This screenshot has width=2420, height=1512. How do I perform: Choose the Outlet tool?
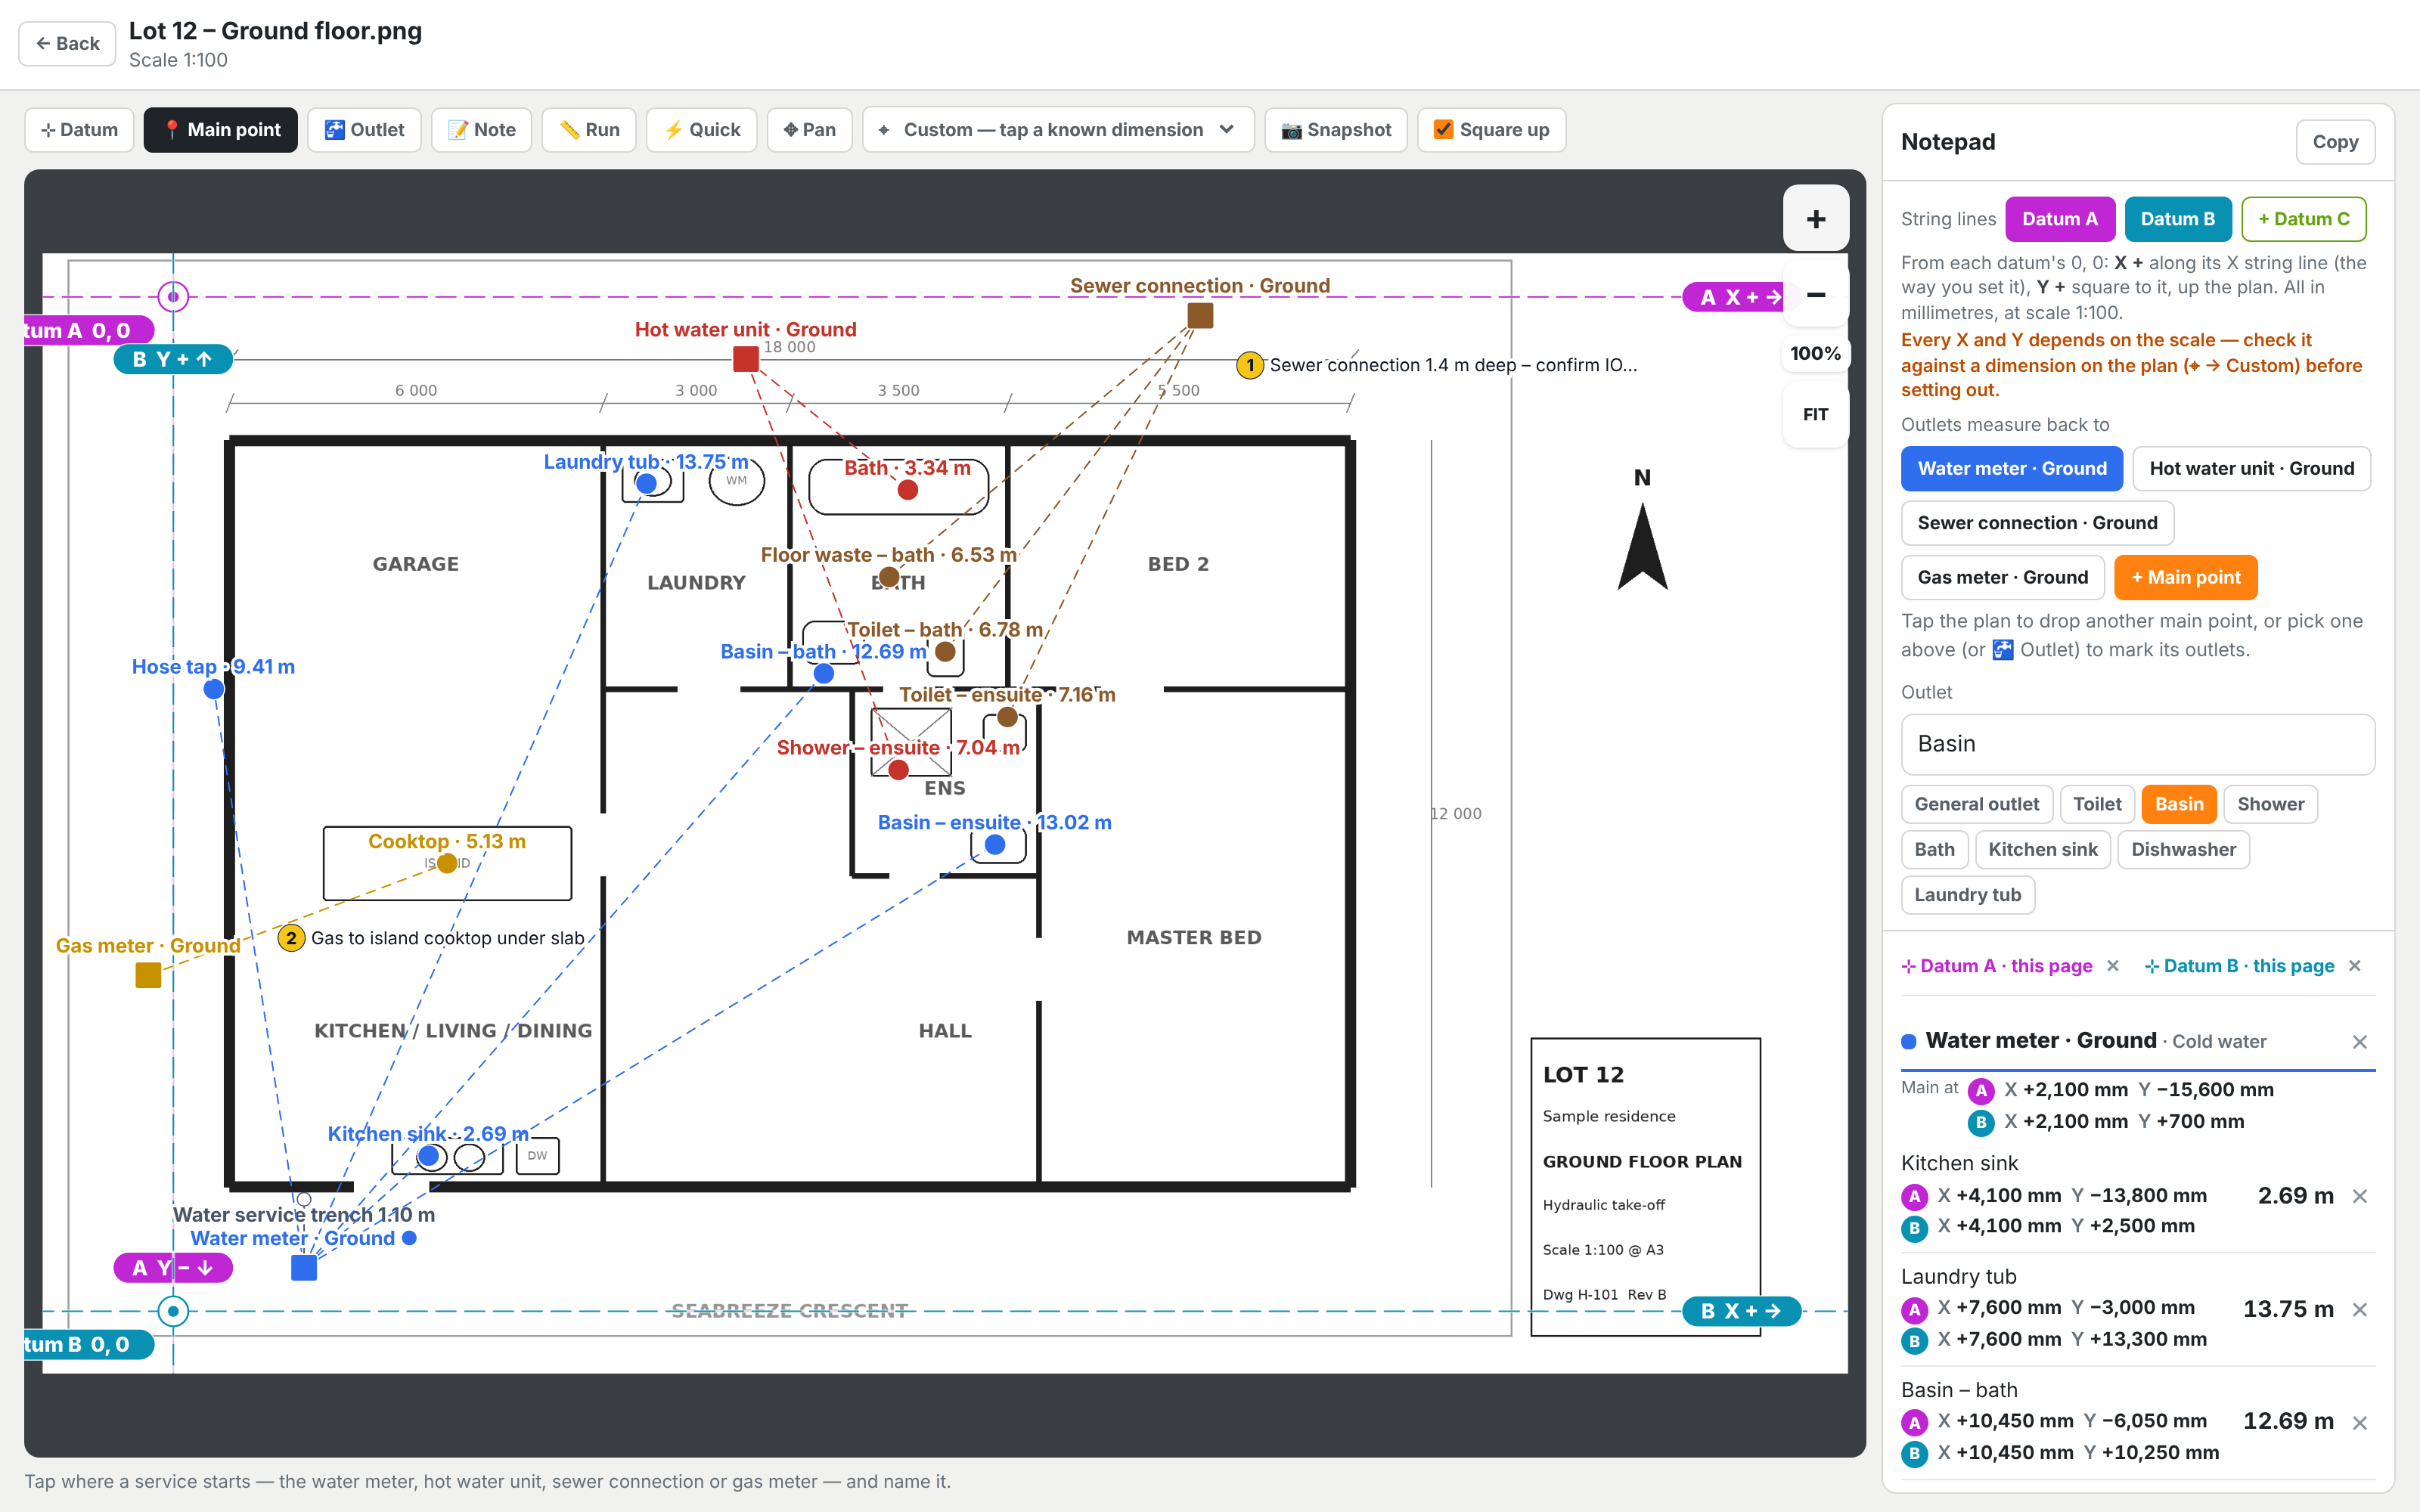coord(364,130)
